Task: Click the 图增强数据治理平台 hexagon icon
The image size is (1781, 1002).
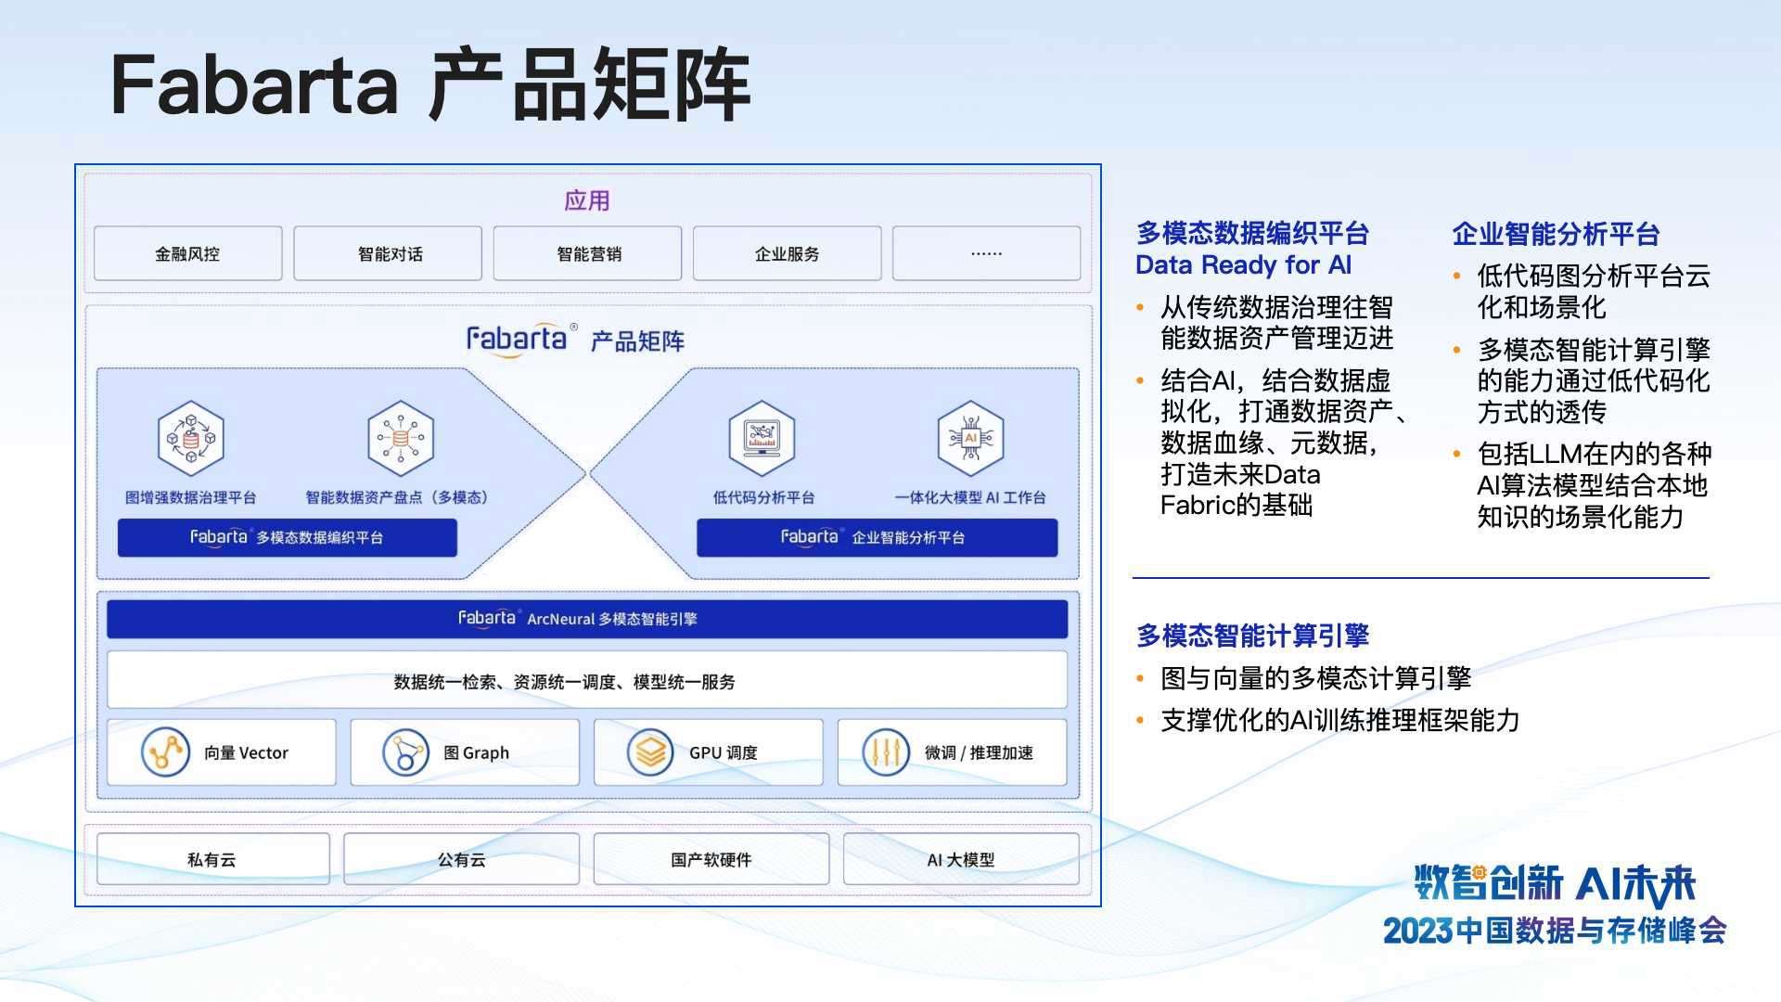Action: pos(190,437)
